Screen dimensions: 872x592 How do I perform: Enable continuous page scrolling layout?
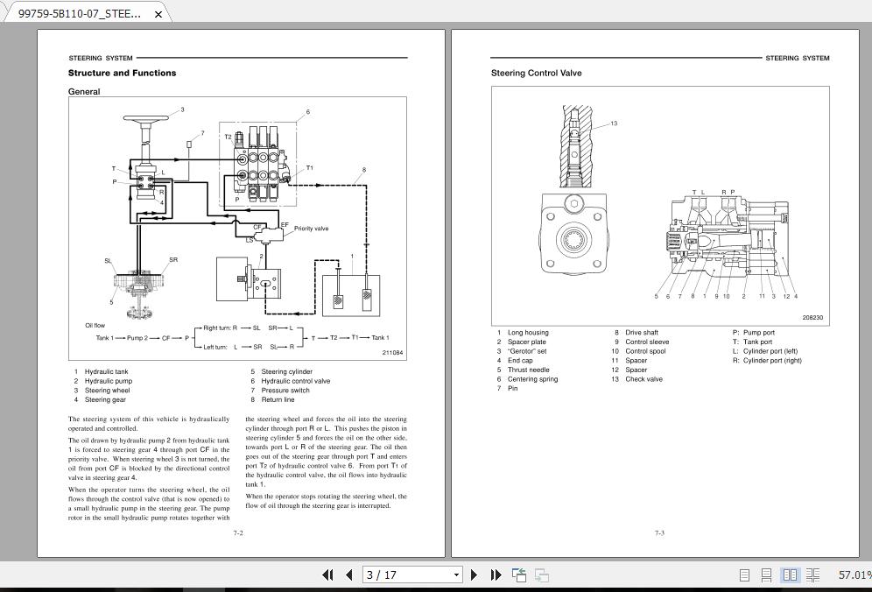(x=767, y=575)
